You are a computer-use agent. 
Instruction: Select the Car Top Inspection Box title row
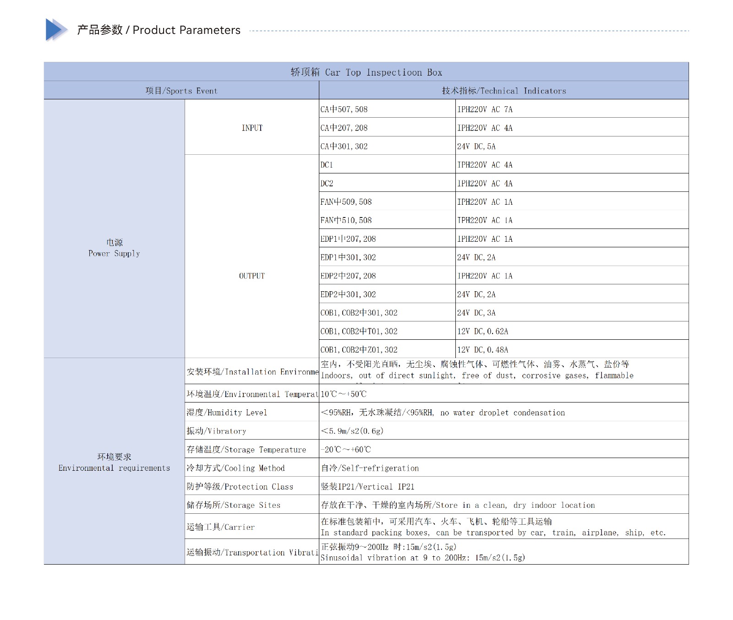(x=366, y=72)
